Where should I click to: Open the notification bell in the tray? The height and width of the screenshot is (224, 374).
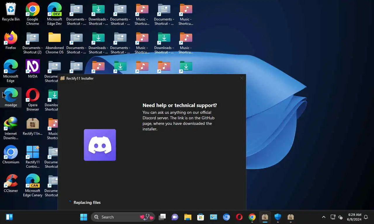(x=366, y=217)
